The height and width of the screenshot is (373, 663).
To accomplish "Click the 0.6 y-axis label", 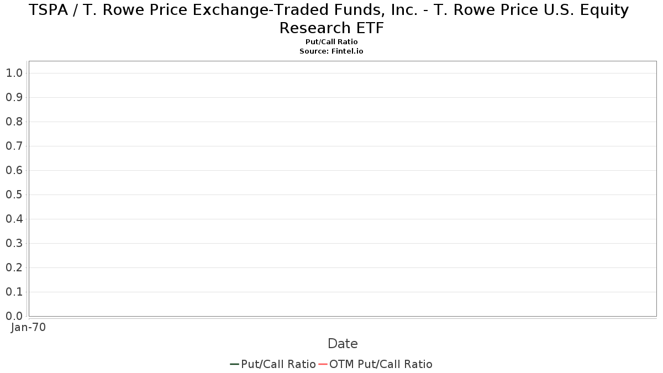I will [x=14, y=170].
